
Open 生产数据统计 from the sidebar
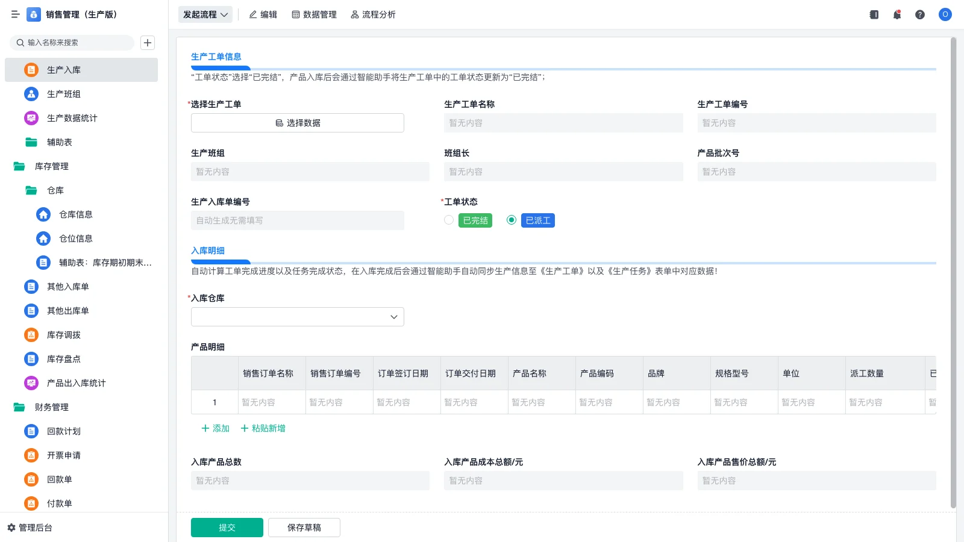point(72,118)
